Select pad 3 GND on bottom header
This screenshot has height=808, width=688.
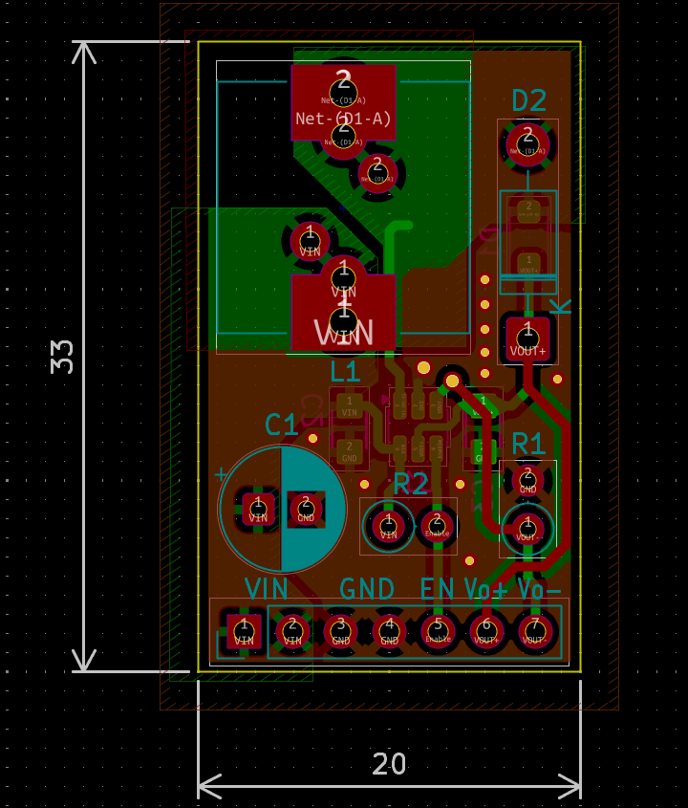[x=340, y=631]
